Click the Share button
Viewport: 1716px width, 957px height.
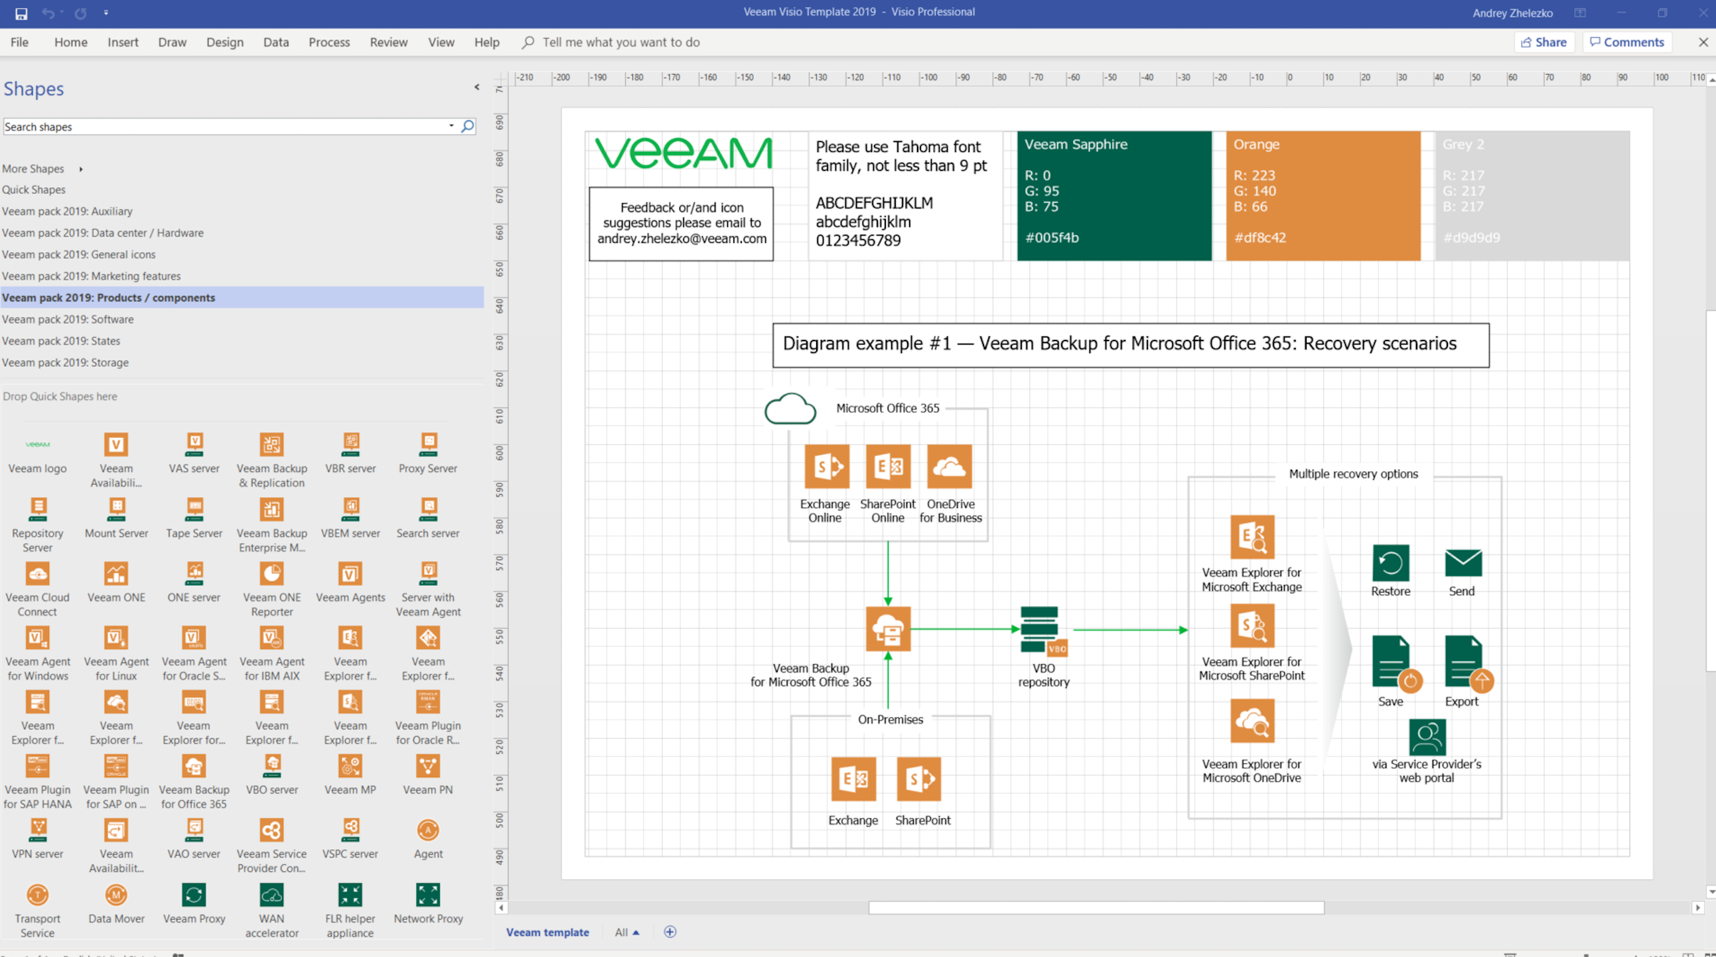pyautogui.click(x=1543, y=42)
